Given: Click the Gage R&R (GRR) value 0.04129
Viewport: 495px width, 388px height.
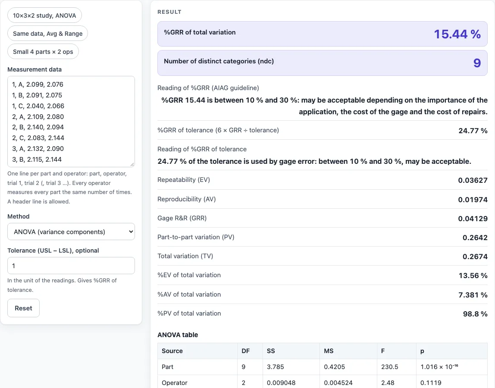Looking at the screenshot, I should pyautogui.click(x=473, y=219).
